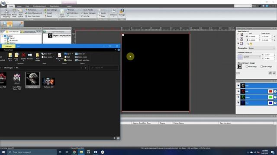Click Import in the ribbon
Screen dimensions: 277x155
(48, 13)
